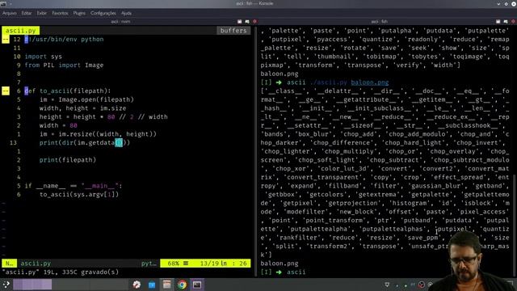Viewport: 517px width, 291px height.
Task: Click the left pane detach view icon
Action: coord(247,22)
